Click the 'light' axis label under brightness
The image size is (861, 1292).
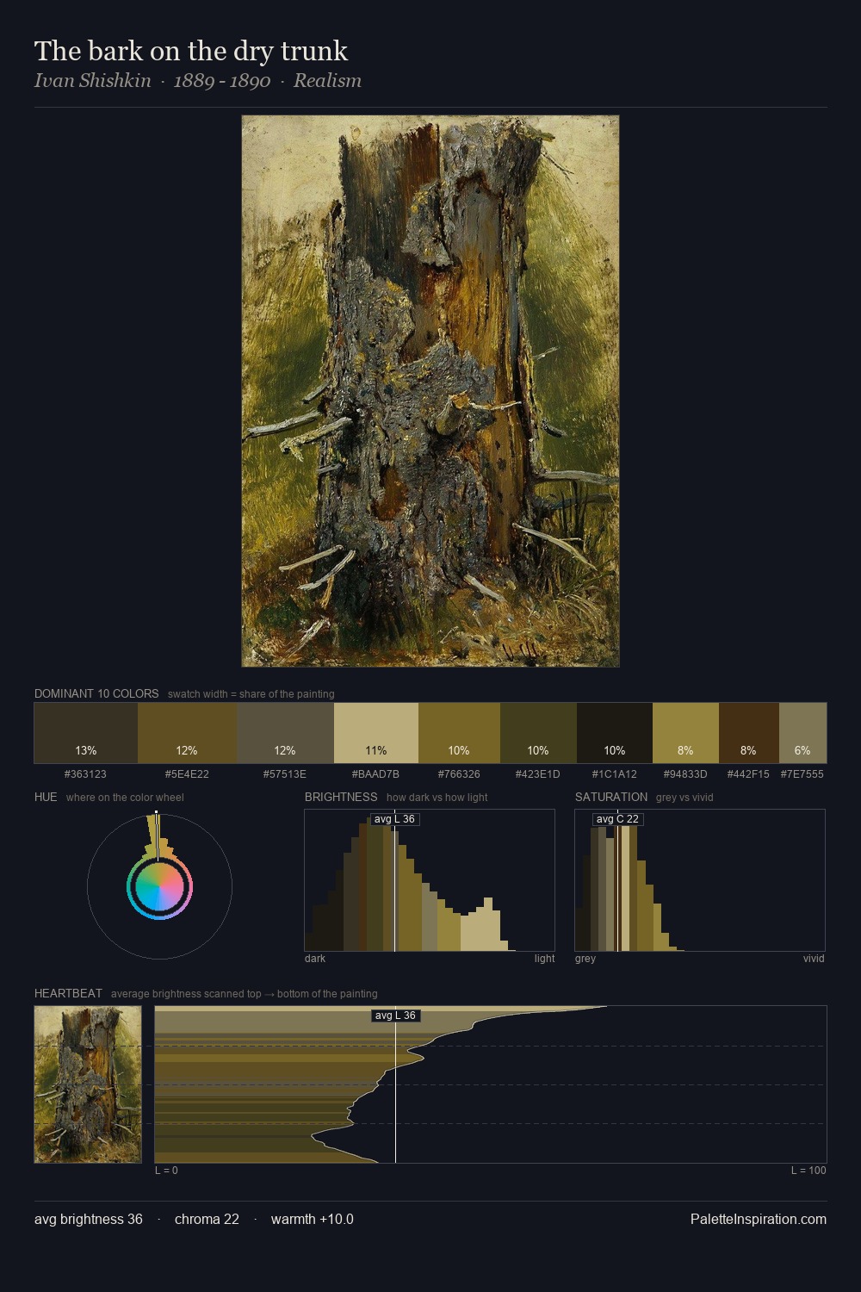coord(544,959)
